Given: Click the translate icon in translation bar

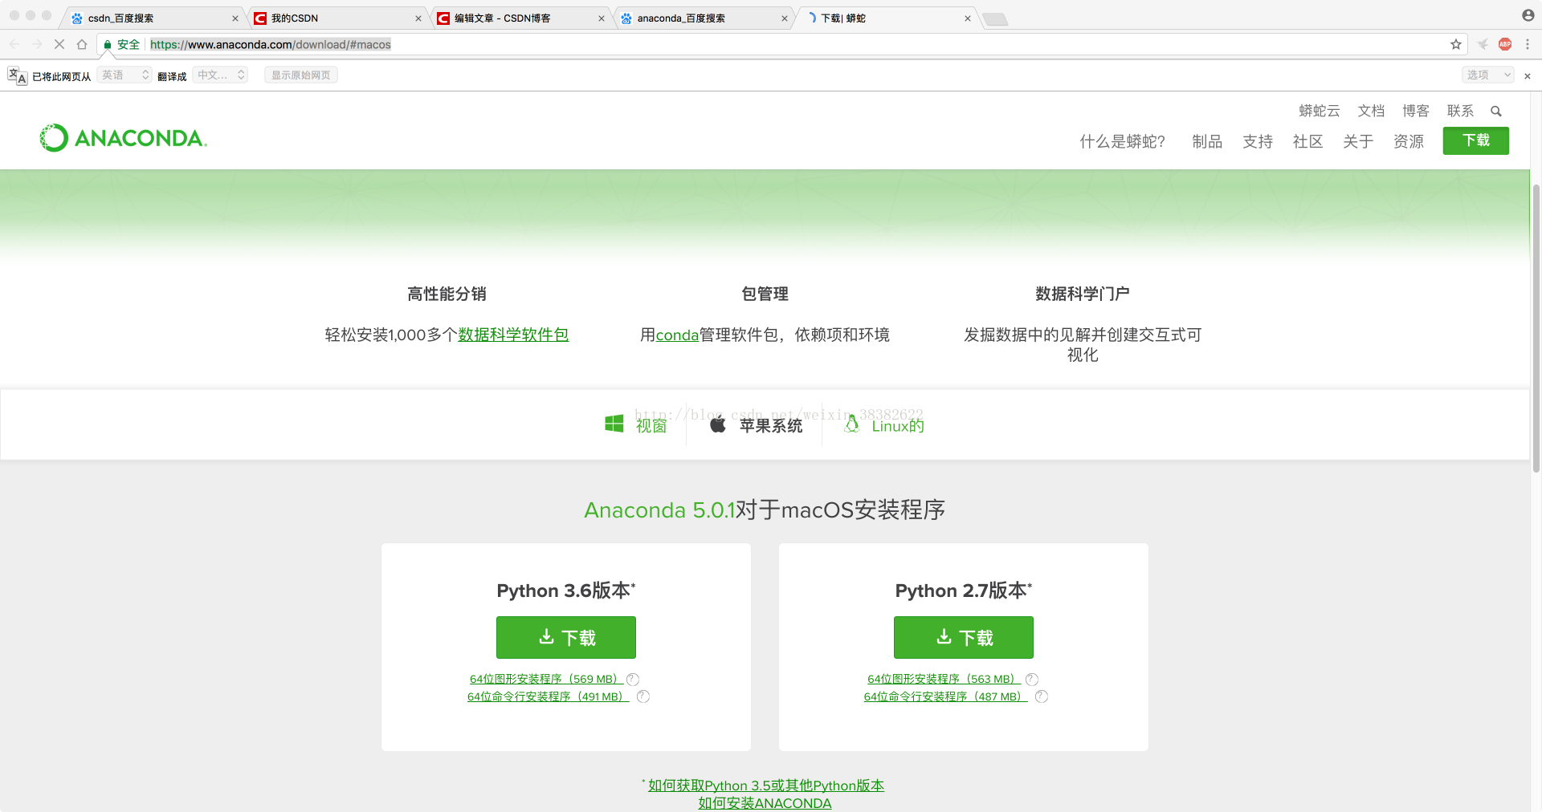Looking at the screenshot, I should [x=17, y=75].
